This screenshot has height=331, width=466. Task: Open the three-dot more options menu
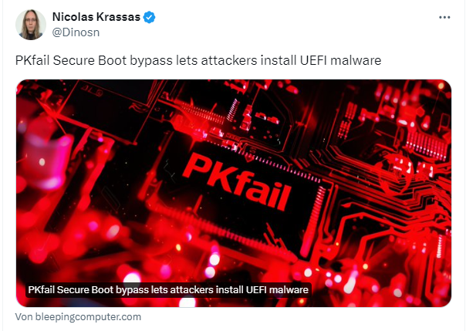[444, 17]
